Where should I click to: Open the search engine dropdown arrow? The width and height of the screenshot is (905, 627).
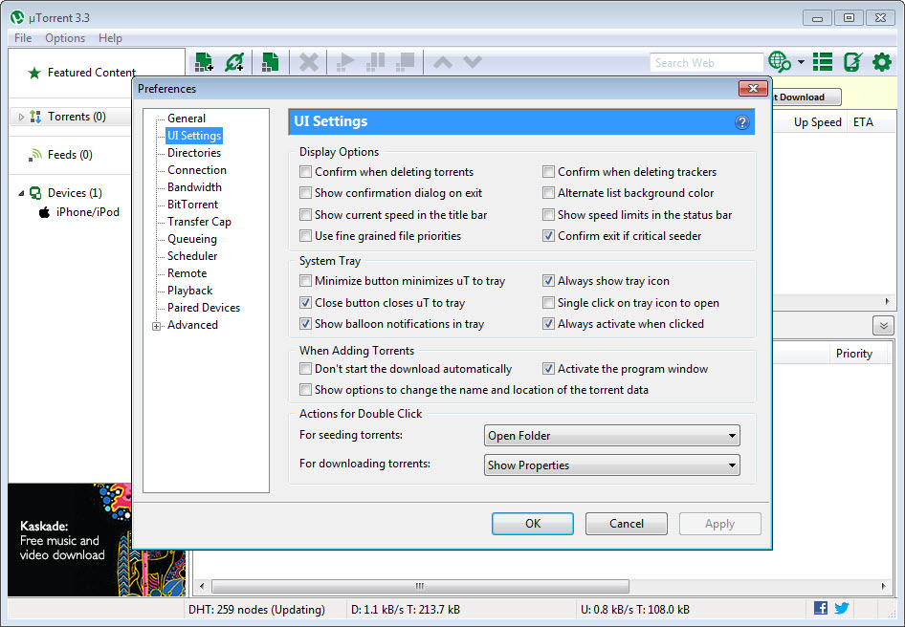pos(801,62)
